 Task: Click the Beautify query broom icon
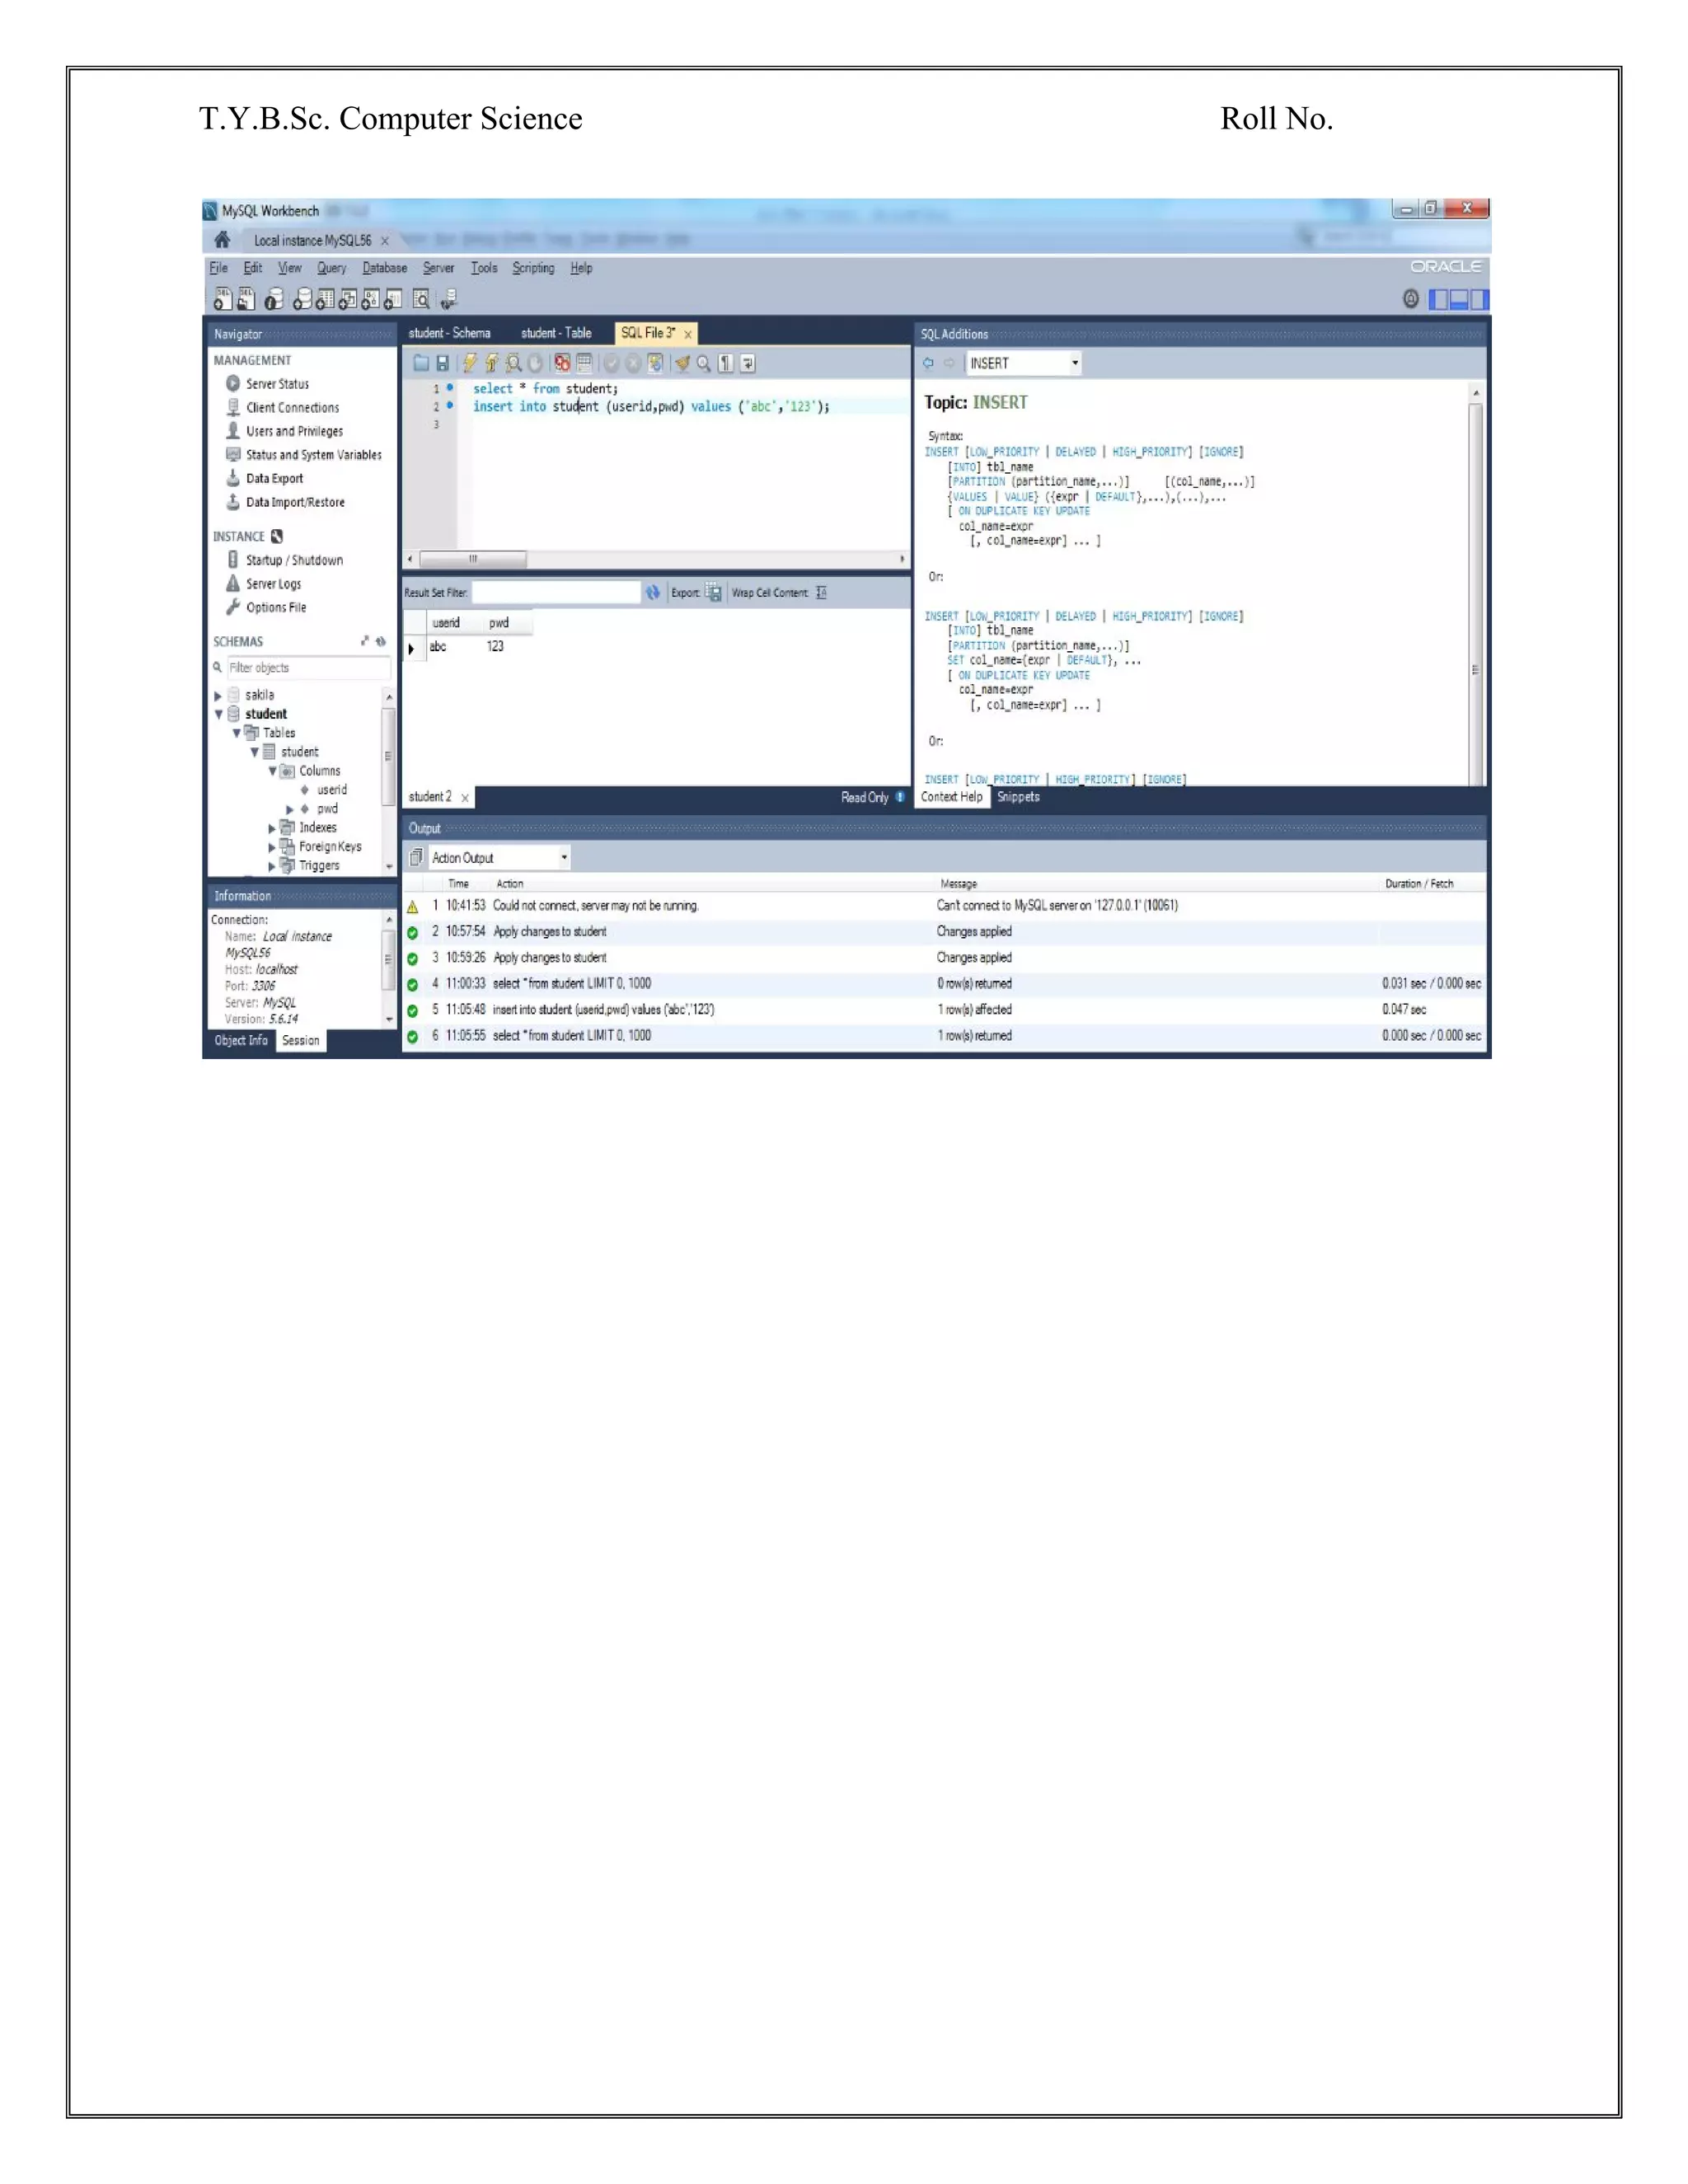tap(682, 363)
